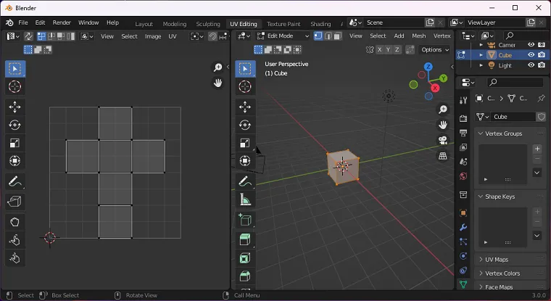Collapse the Shape Keys panel

tap(481, 197)
